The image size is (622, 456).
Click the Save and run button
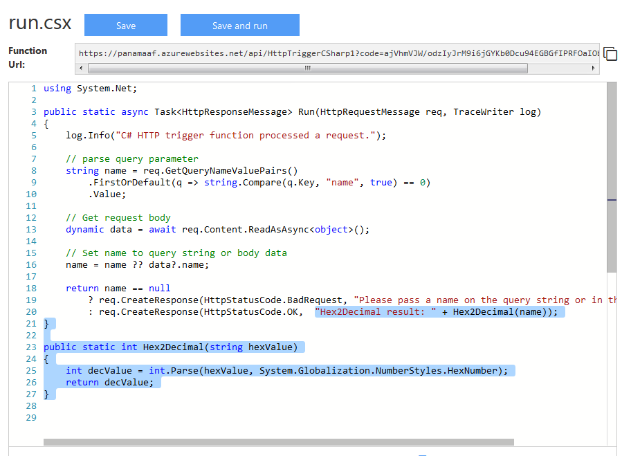point(239,26)
